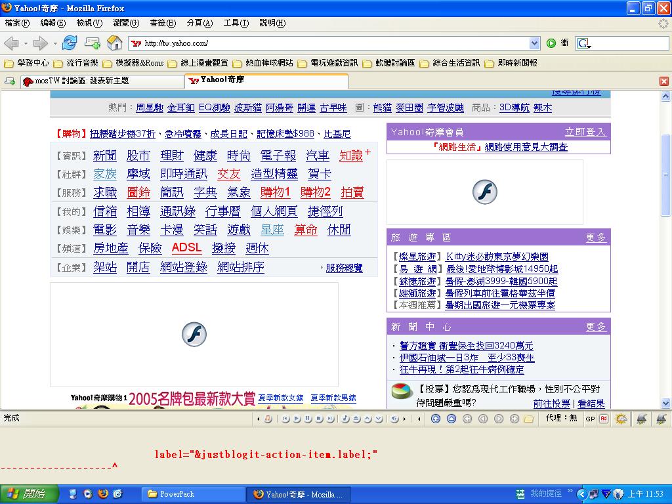Click the Adblock icon in status bar

tap(604, 419)
